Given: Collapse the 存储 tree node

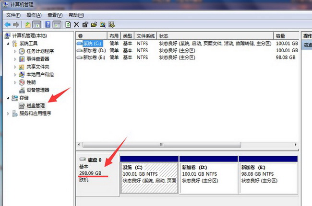Looking at the screenshot, I should (x=8, y=98).
